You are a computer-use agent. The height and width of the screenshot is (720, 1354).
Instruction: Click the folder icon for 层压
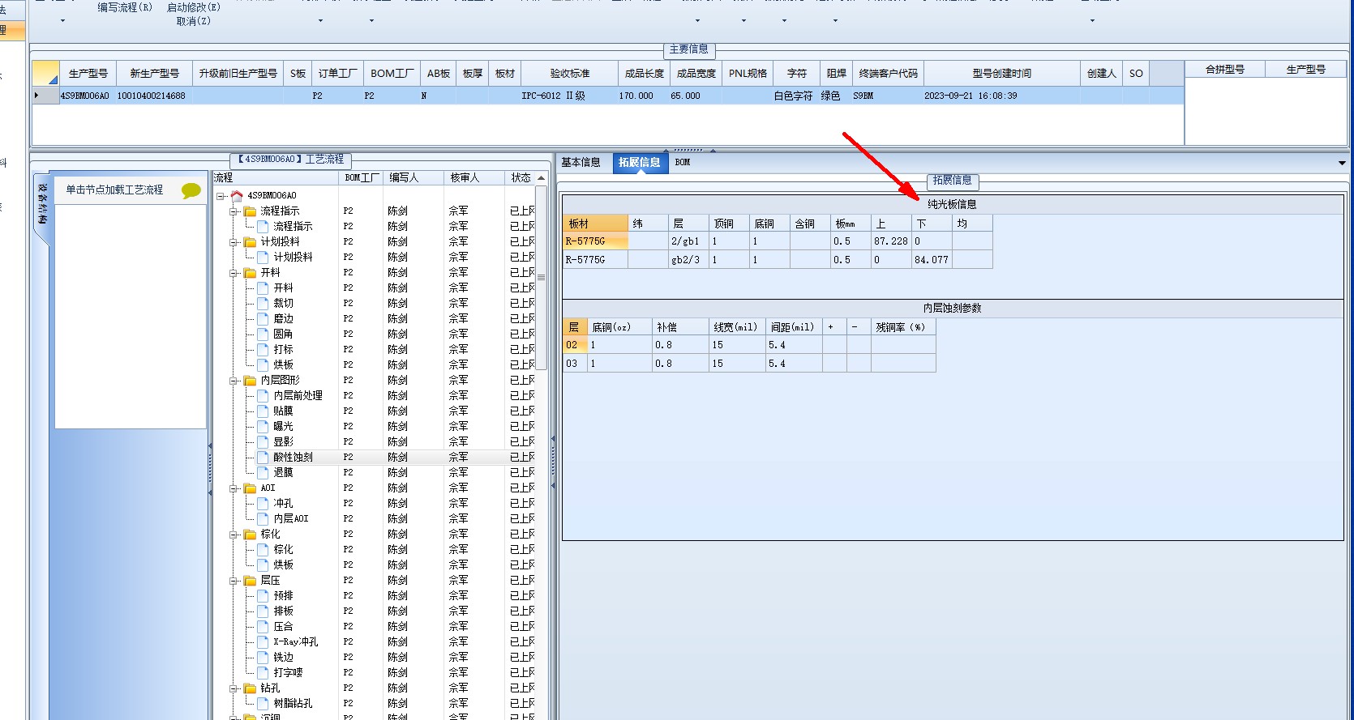(251, 580)
